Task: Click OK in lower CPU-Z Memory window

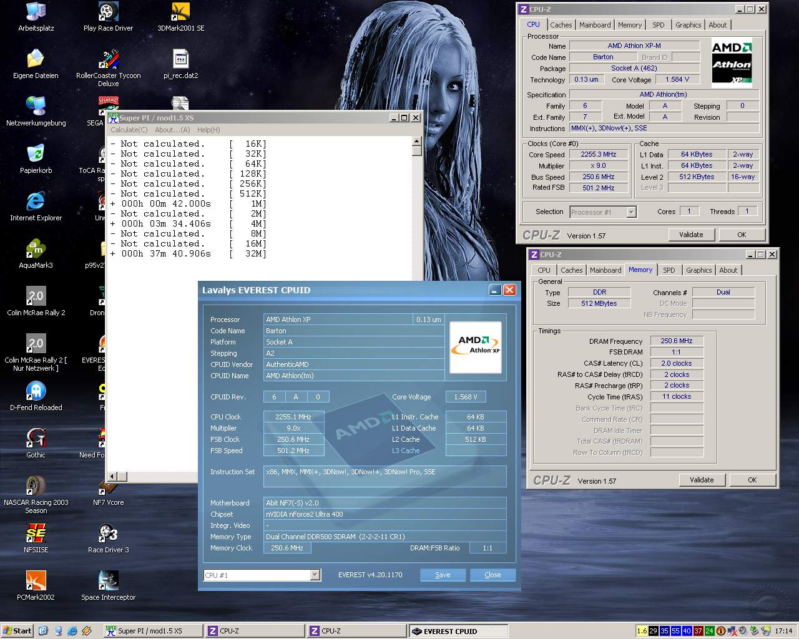Action: click(x=752, y=480)
